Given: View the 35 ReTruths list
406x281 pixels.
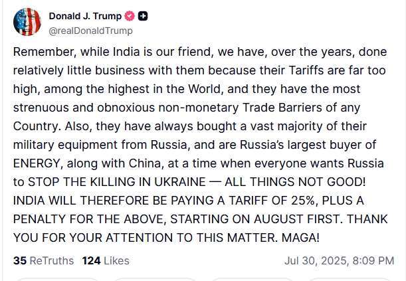Looking at the screenshot, I should coord(43,260).
